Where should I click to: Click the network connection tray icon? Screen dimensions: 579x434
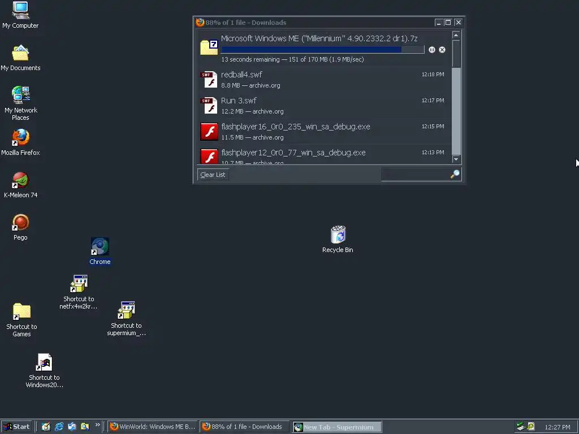pyautogui.click(x=521, y=427)
